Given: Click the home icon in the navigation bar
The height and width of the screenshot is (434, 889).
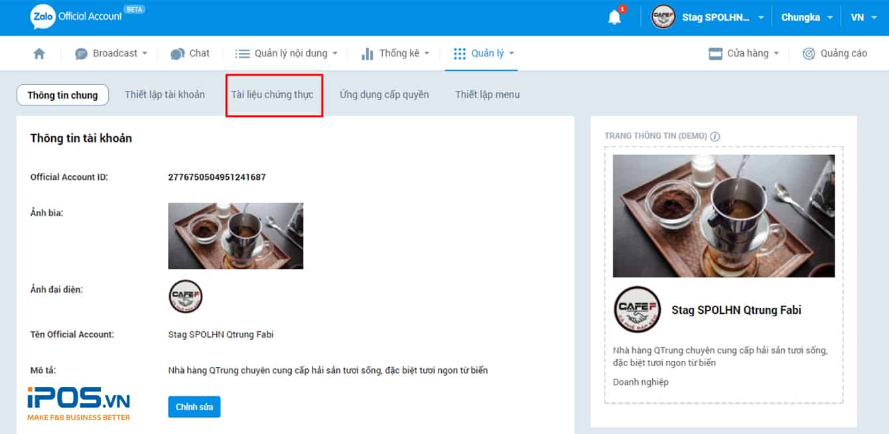Looking at the screenshot, I should (38, 53).
